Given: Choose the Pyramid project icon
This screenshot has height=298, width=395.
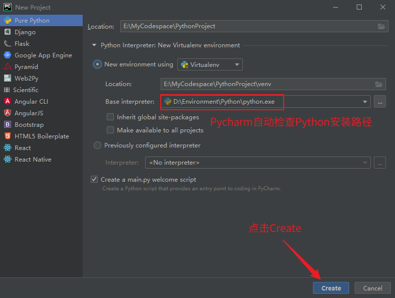Looking at the screenshot, I should coord(8,67).
